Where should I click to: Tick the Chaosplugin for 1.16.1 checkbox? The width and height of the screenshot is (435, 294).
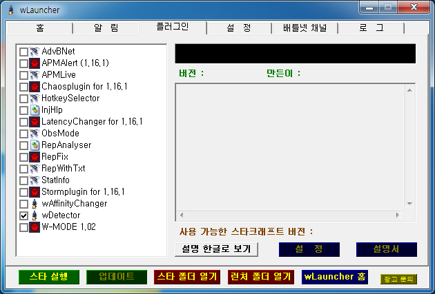tap(23, 87)
